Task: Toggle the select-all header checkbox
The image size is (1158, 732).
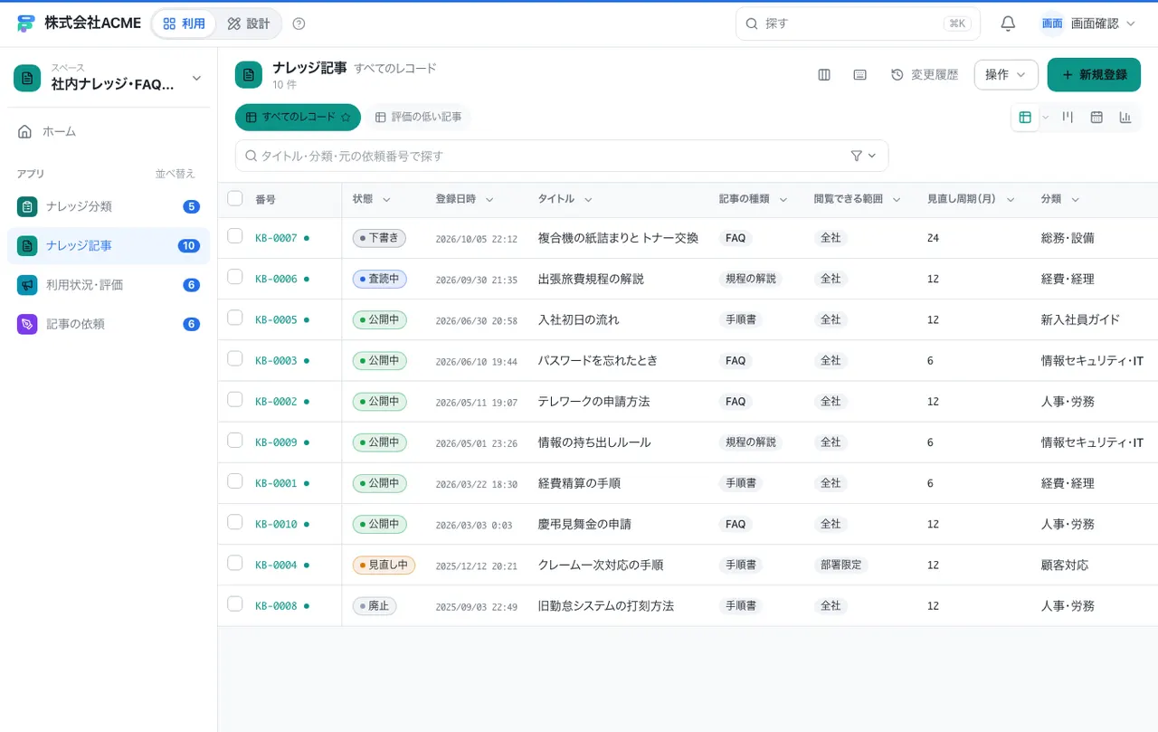Action: coord(235,198)
